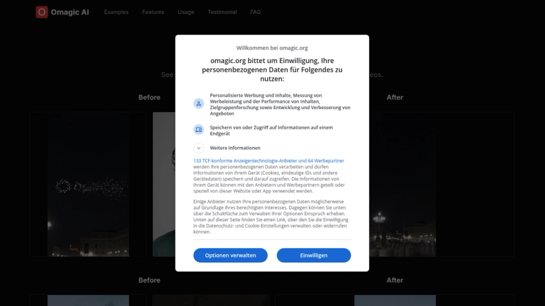Click the first 'After' column heading

[x=395, y=97]
